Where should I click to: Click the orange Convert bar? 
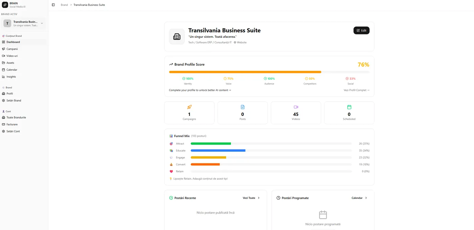[x=205, y=164]
